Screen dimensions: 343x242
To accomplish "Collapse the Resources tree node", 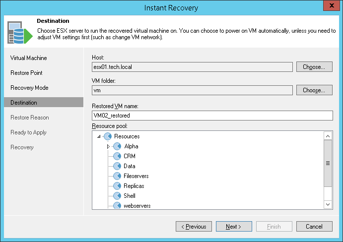I will (98, 136).
